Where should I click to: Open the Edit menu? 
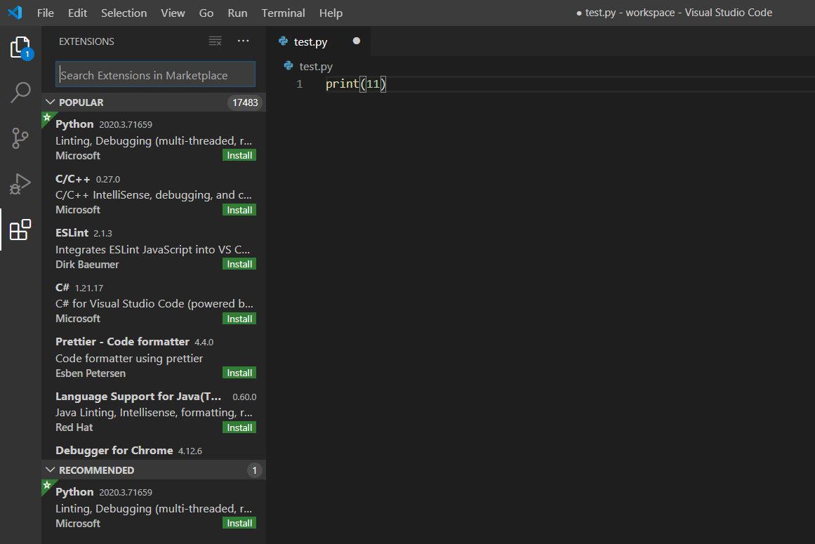(x=77, y=13)
